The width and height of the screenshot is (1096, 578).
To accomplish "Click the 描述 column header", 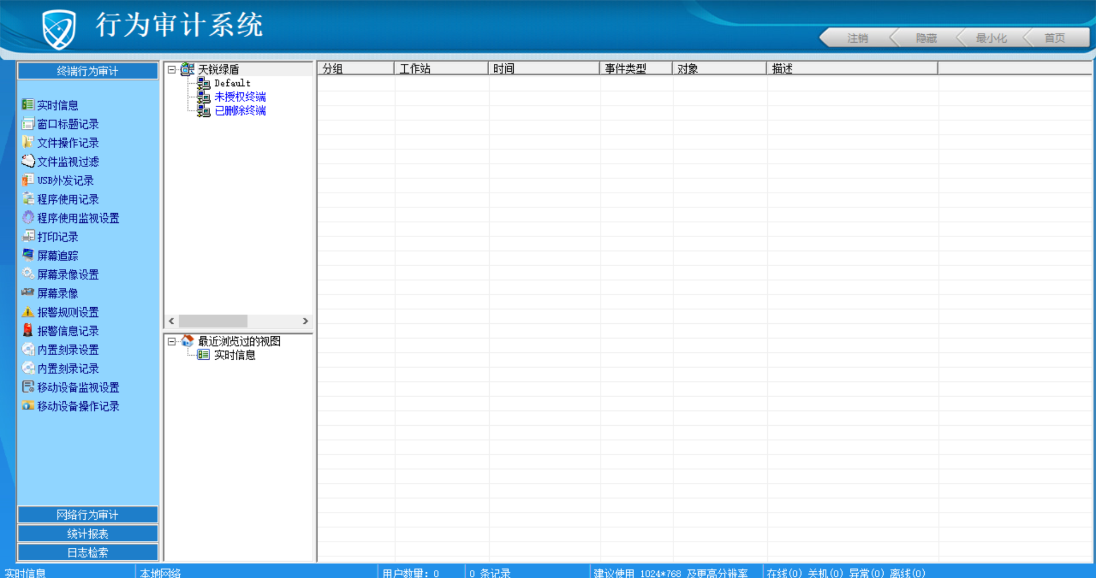I will [852, 68].
